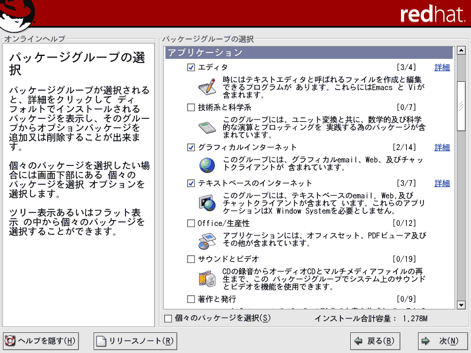Click the エディタ group description mentioning Emacs

pyautogui.click(x=324, y=87)
